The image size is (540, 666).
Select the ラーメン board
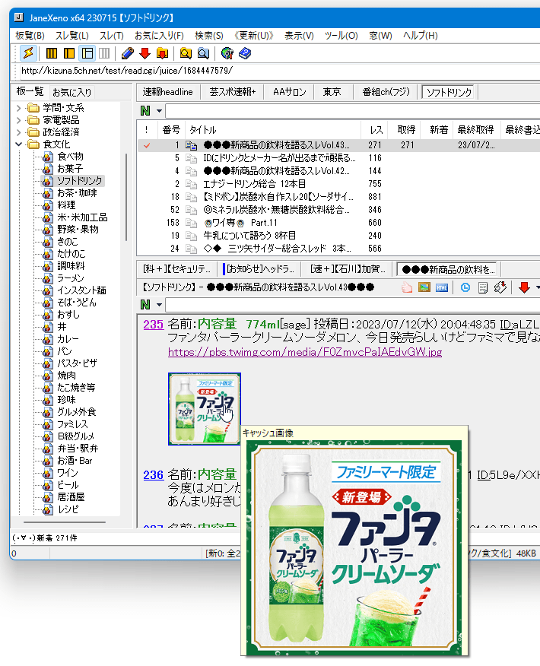(71, 278)
